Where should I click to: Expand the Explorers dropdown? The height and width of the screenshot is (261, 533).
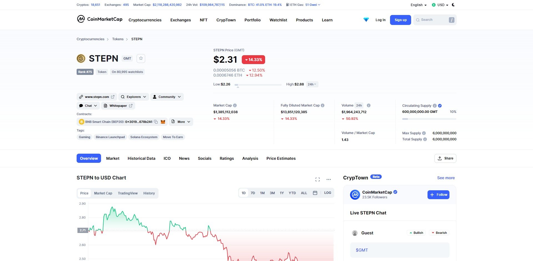click(x=134, y=97)
